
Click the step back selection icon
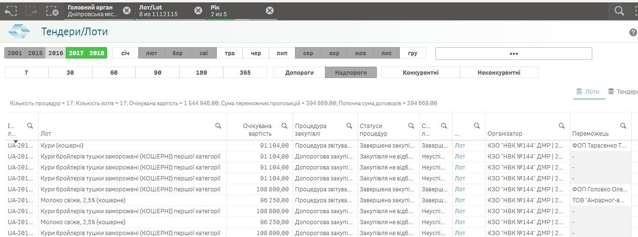click(10, 10)
